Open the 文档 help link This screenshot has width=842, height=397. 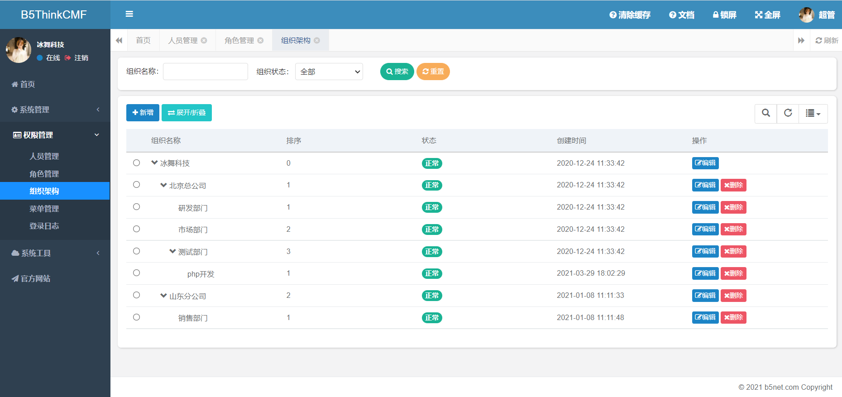681,15
